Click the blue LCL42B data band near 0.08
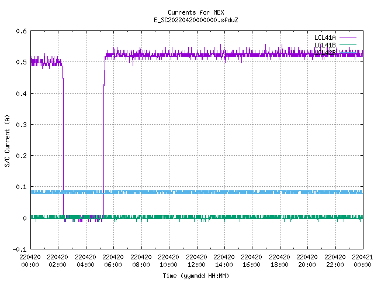 197,192
